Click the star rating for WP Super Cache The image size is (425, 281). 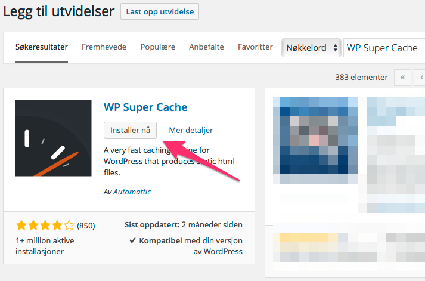pyautogui.click(x=45, y=226)
